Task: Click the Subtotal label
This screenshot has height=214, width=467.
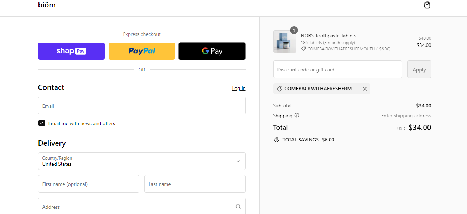Action: coord(282,106)
